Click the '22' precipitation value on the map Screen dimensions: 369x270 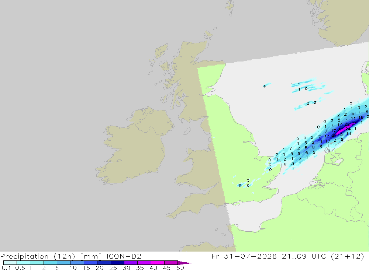pyautogui.click(x=347, y=124)
